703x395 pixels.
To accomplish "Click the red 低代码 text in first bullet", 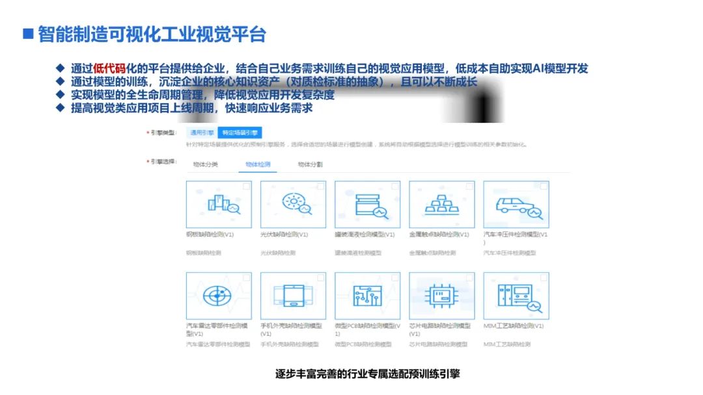I will [x=109, y=68].
